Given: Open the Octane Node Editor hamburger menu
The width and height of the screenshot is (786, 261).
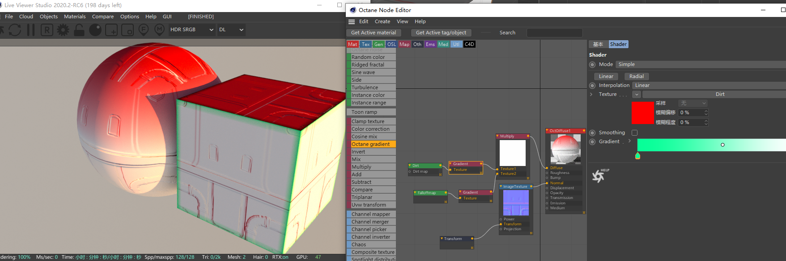Looking at the screenshot, I should [x=352, y=21].
